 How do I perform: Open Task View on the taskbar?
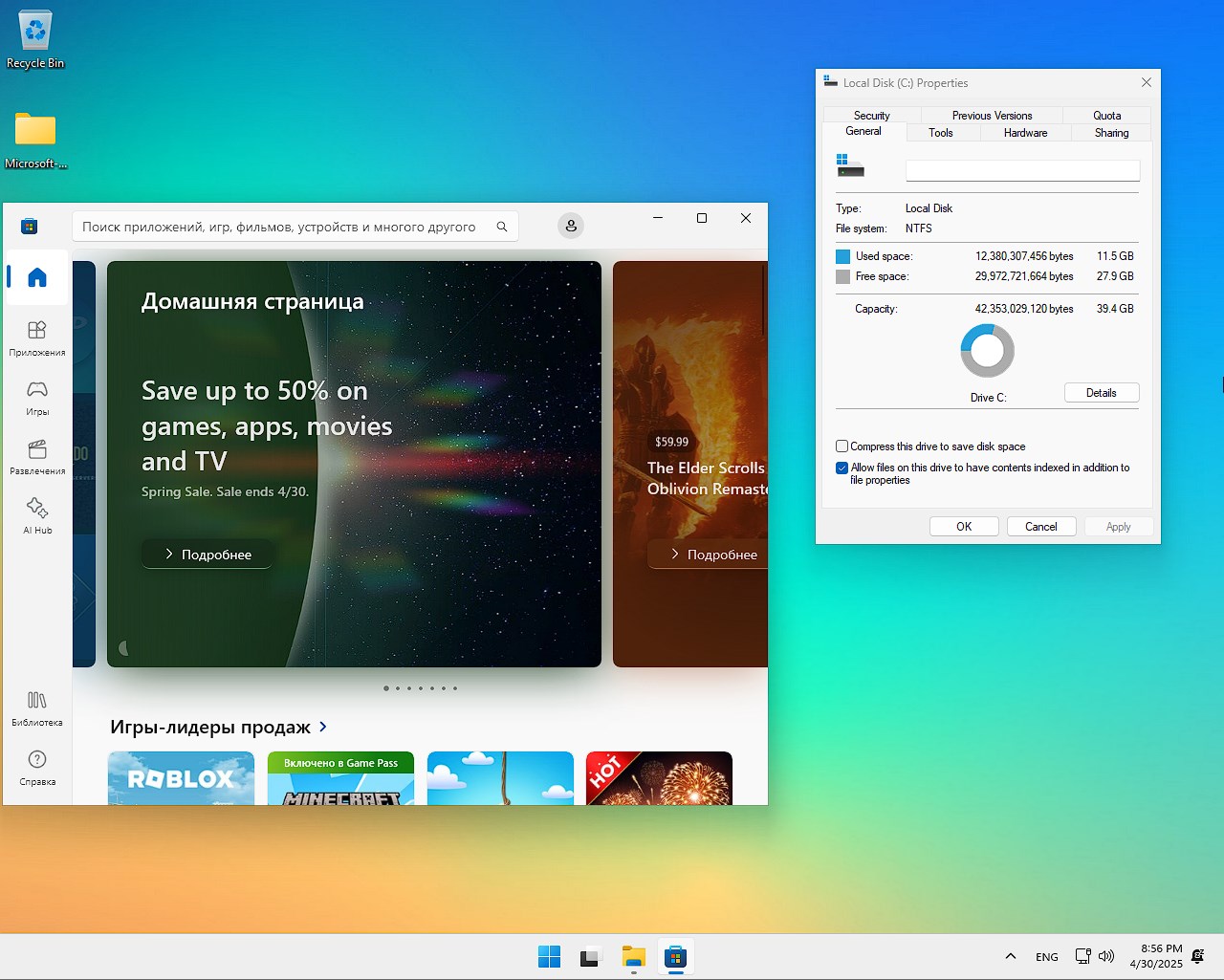(591, 956)
